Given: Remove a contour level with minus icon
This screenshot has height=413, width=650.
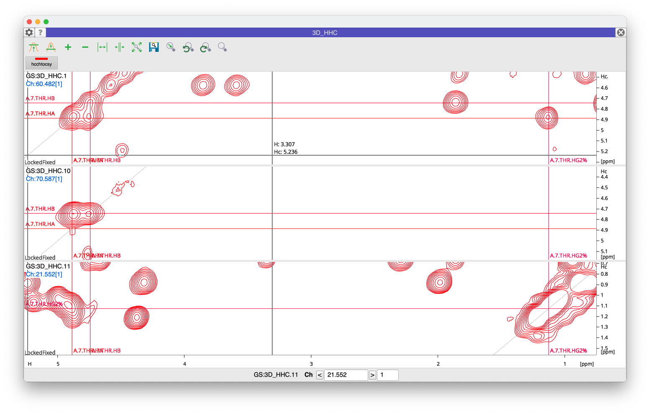Looking at the screenshot, I should click(x=85, y=47).
